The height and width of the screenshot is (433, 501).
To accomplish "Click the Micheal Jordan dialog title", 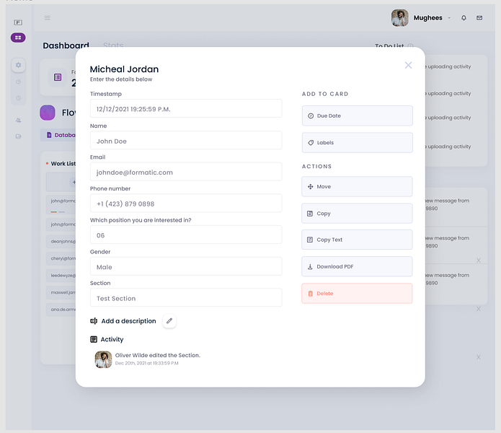I will tap(124, 69).
